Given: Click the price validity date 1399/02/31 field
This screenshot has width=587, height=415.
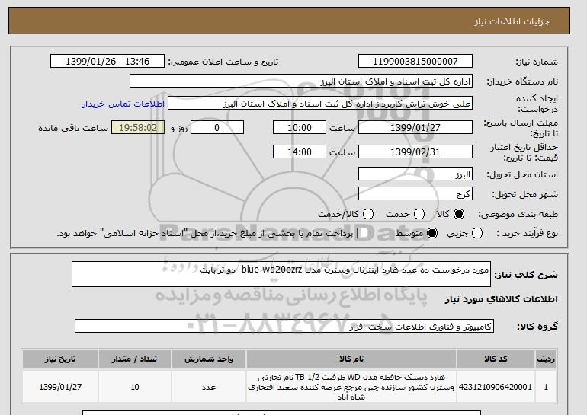Looking at the screenshot, I should 415,152.
